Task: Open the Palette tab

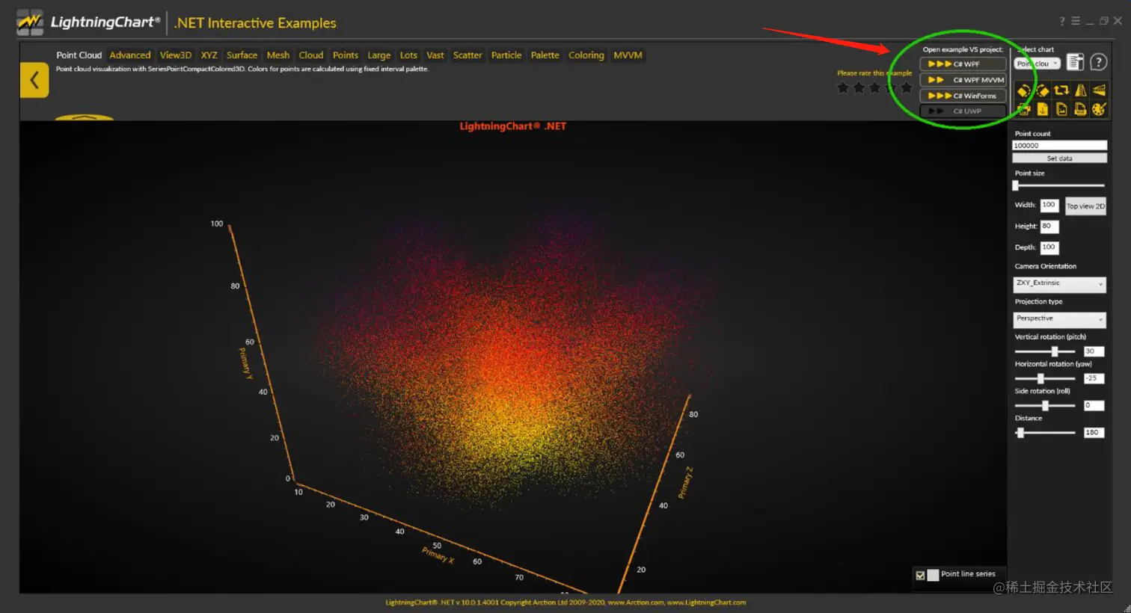Action: (x=545, y=55)
